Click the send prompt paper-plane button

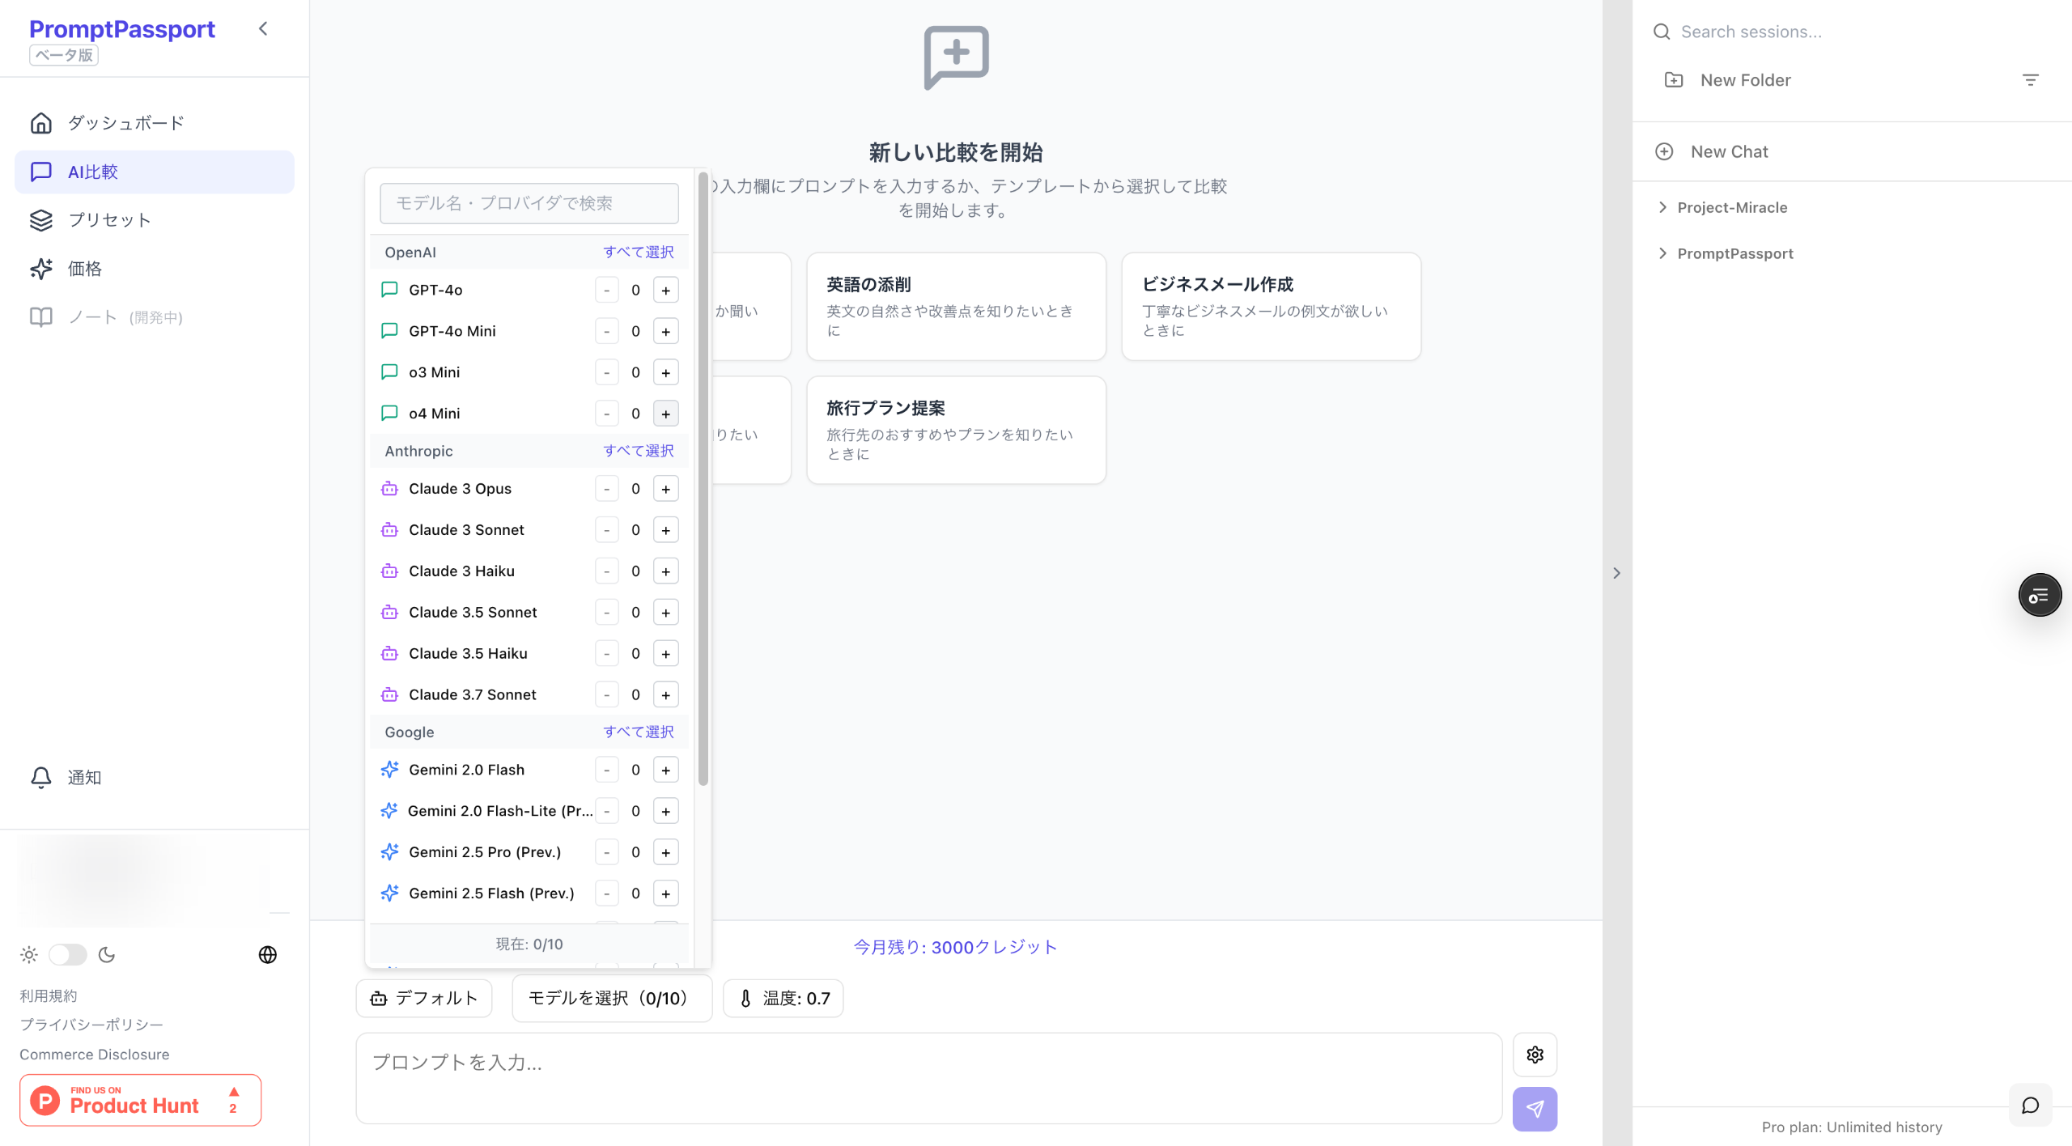1534,1108
